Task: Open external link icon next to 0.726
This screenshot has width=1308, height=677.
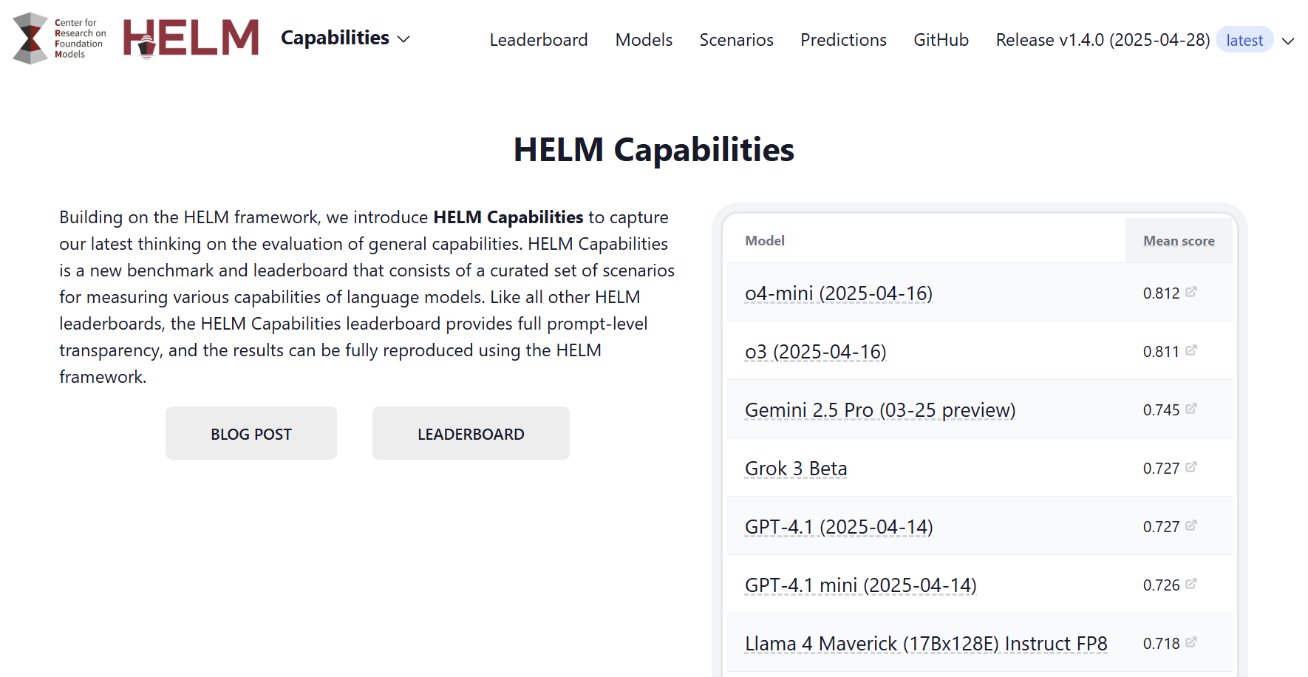Action: tap(1191, 584)
